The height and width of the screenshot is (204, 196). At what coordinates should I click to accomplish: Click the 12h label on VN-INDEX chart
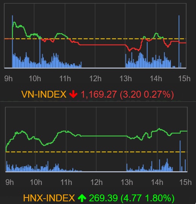pyautogui.click(x=96, y=79)
